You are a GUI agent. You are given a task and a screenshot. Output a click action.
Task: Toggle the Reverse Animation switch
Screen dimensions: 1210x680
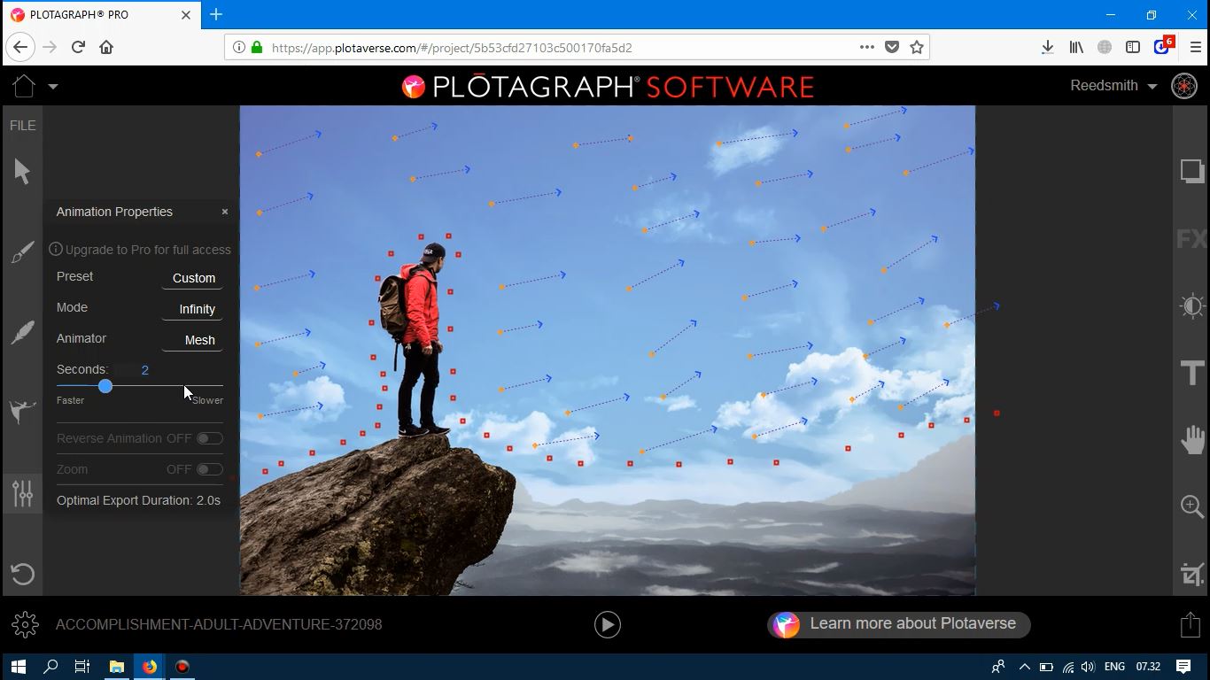pos(209,438)
